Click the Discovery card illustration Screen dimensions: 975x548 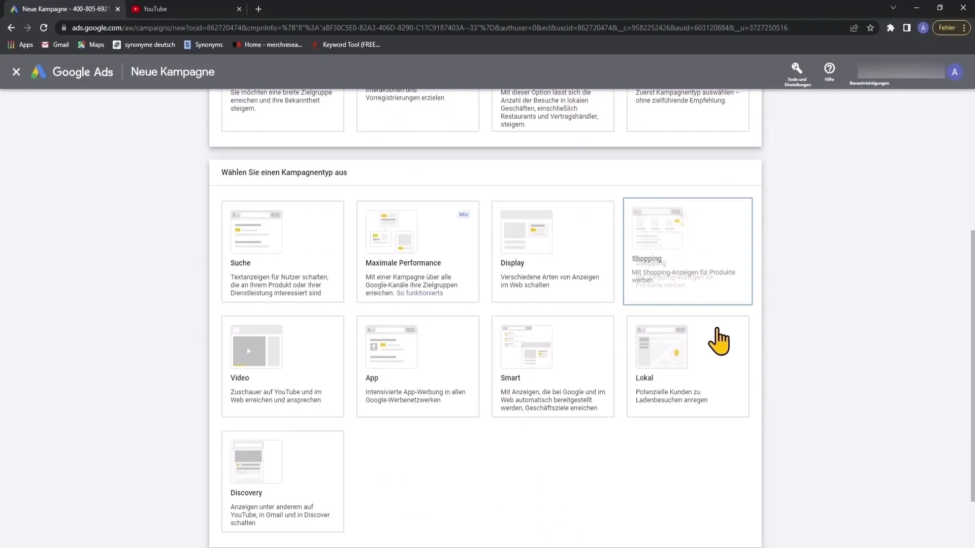point(256,462)
